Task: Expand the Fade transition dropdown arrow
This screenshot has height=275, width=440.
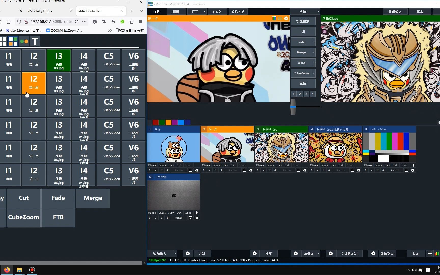Action: pyautogui.click(x=314, y=42)
